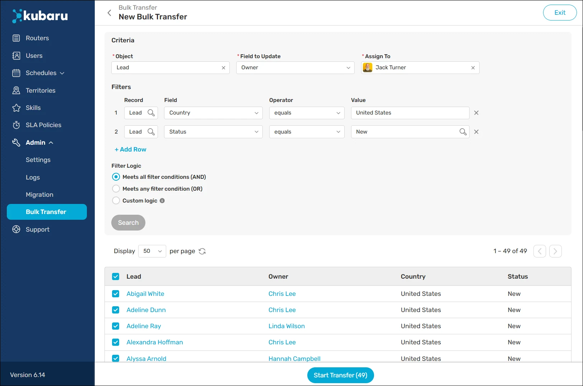
Task: Click the Country column header
Action: click(413, 276)
